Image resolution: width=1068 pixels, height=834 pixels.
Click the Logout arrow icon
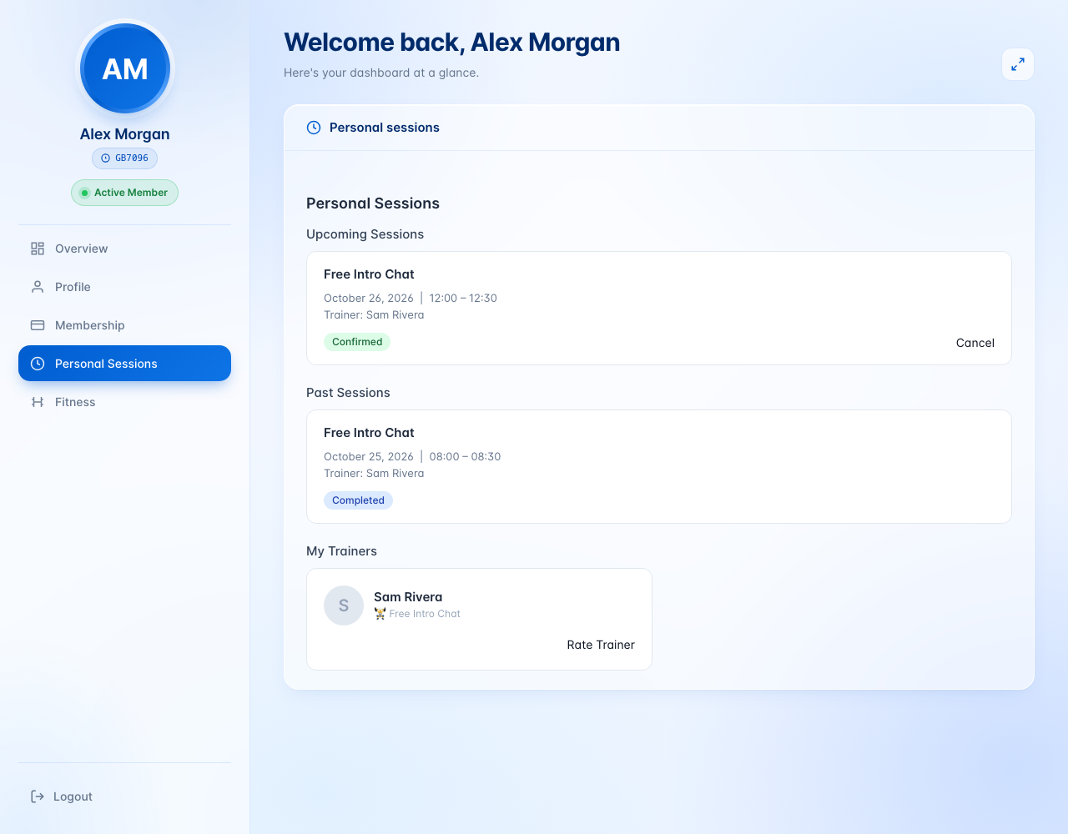click(x=38, y=796)
